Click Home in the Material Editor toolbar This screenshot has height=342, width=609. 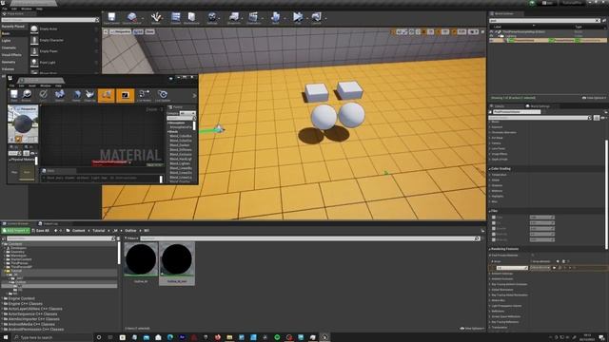pyautogui.click(x=76, y=95)
